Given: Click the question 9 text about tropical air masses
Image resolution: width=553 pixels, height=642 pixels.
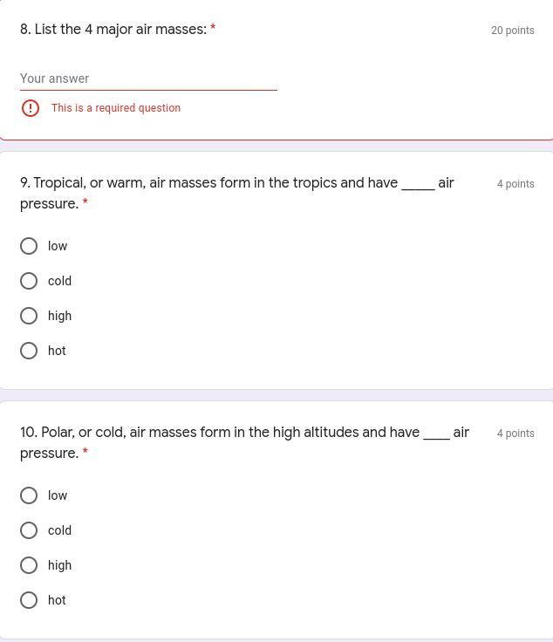Looking at the screenshot, I should 237,193.
